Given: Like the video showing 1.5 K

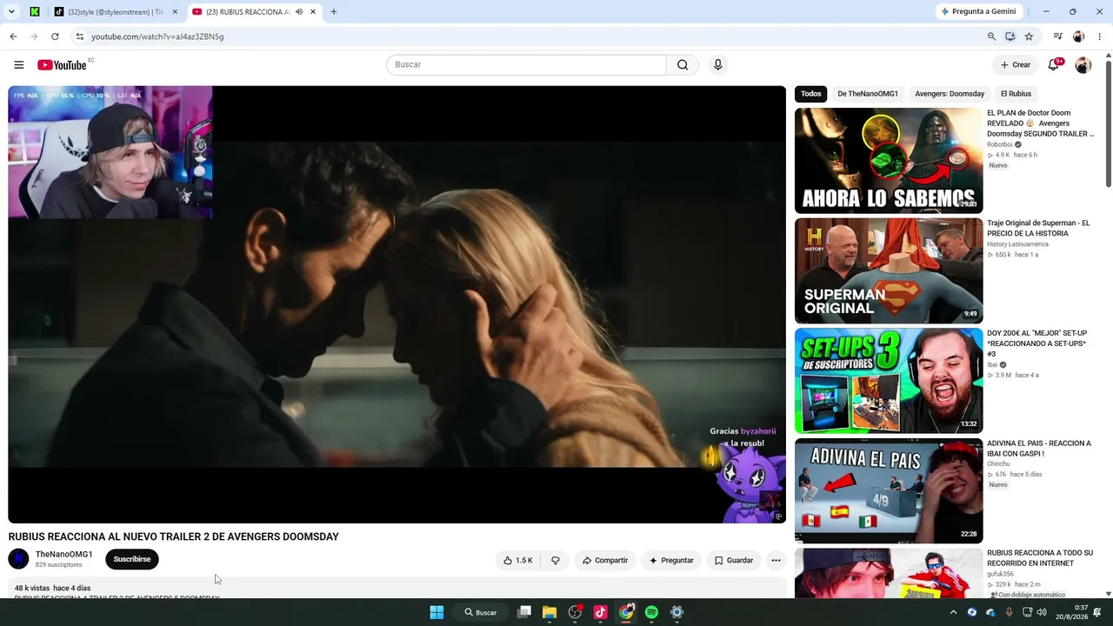Looking at the screenshot, I should [x=517, y=561].
